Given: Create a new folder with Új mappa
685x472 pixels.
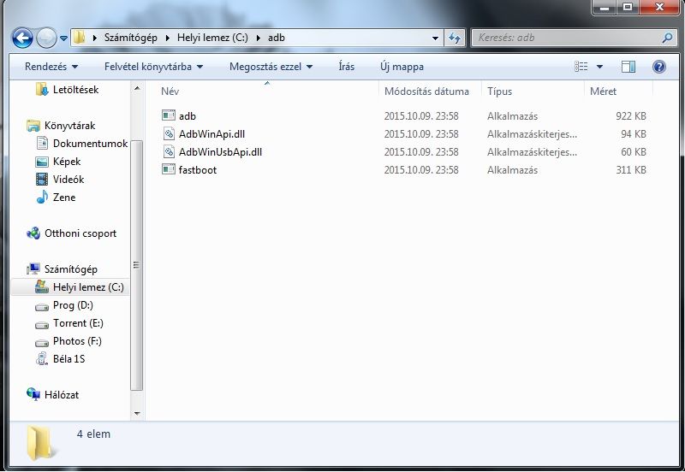Looking at the screenshot, I should [402, 67].
